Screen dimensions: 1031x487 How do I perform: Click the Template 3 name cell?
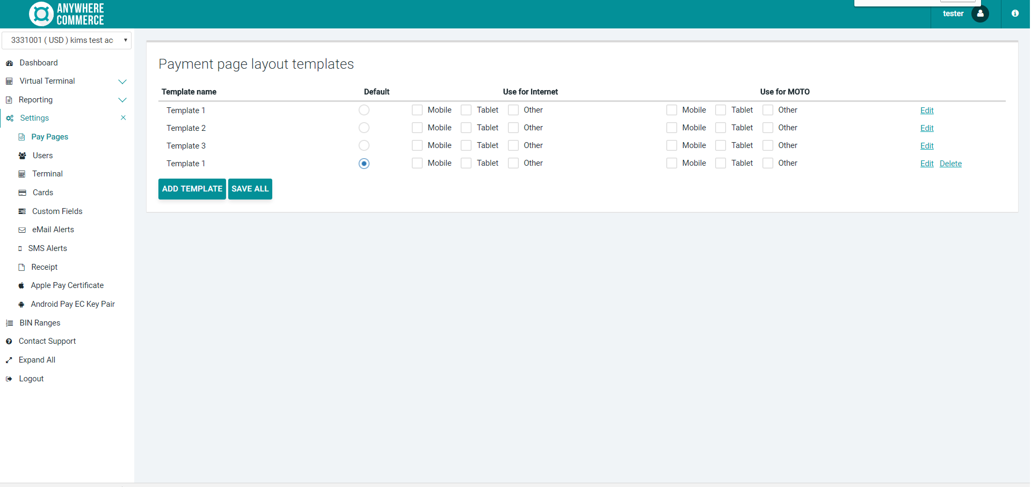point(186,146)
